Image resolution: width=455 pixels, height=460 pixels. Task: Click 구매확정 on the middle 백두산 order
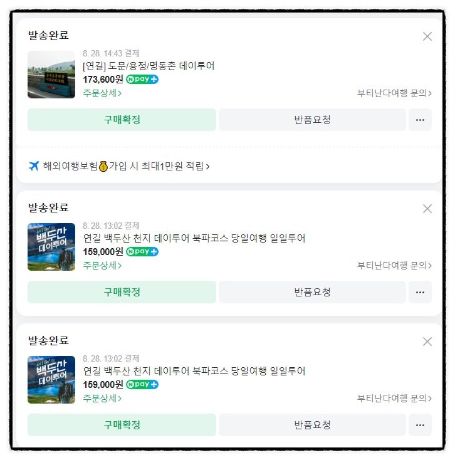click(x=122, y=292)
